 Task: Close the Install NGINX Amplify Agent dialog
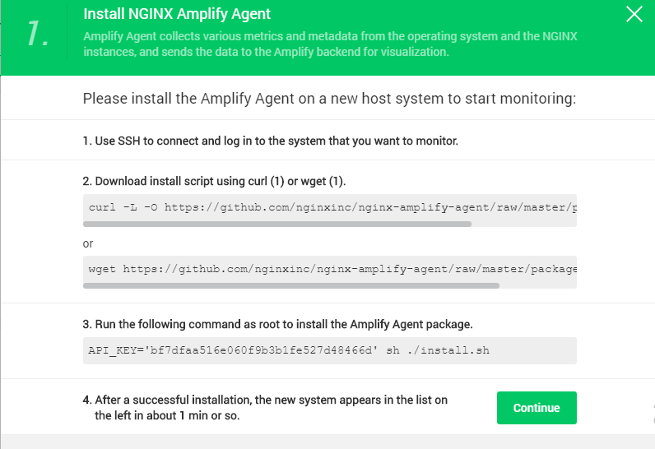tap(634, 14)
